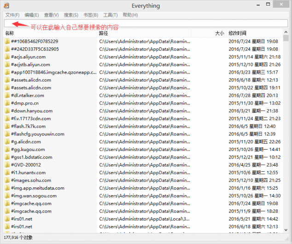Sort by the 路径 column header
Image resolution: width=292 pixels, height=244 pixels.
(144, 33)
